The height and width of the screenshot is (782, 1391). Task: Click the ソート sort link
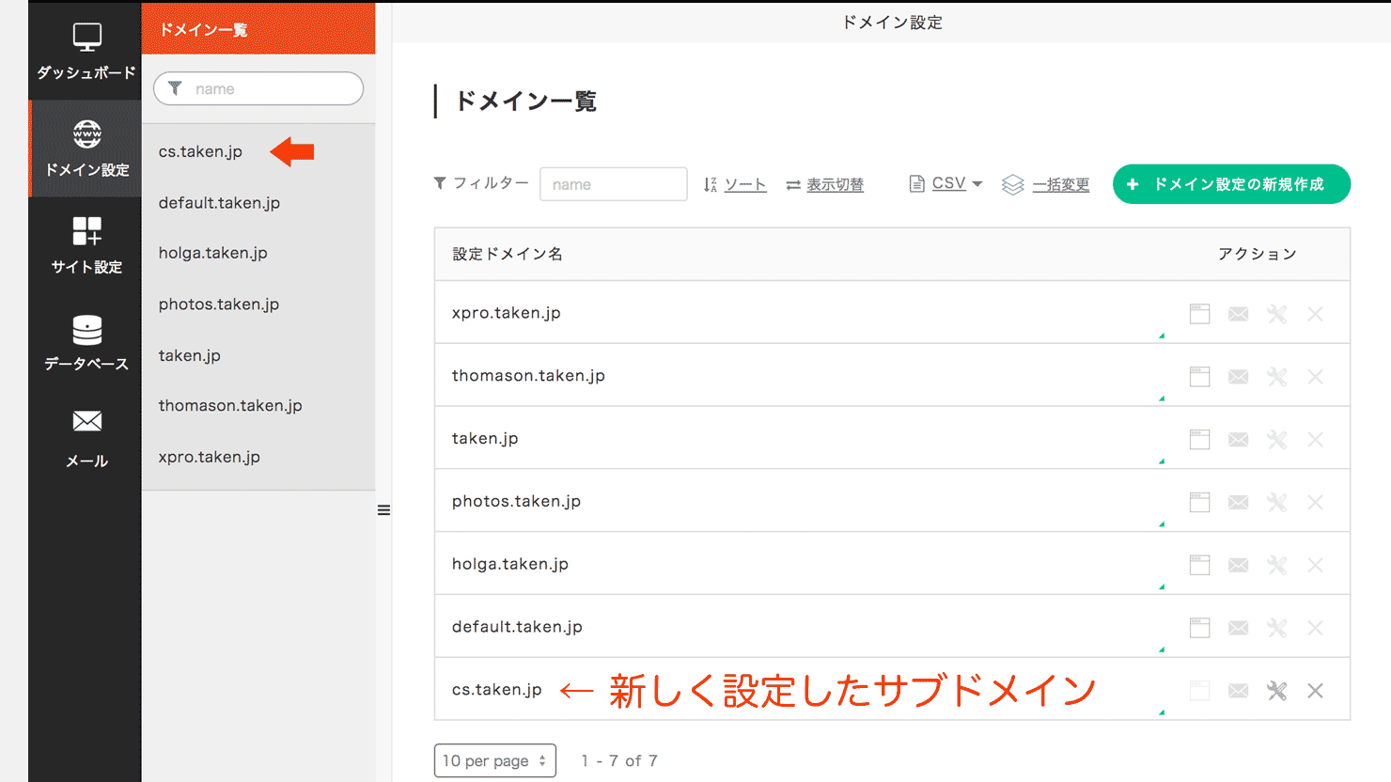(735, 184)
